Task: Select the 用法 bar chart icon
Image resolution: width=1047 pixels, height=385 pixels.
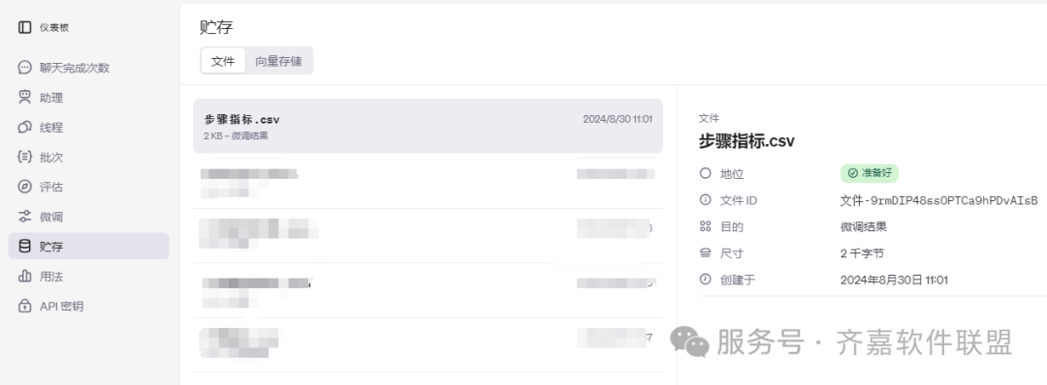Action: coord(24,276)
